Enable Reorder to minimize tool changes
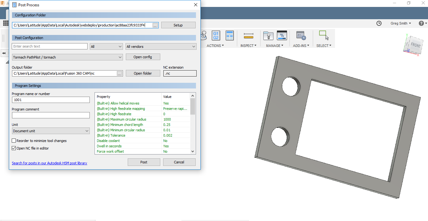This screenshot has height=221, width=428. pos(14,141)
